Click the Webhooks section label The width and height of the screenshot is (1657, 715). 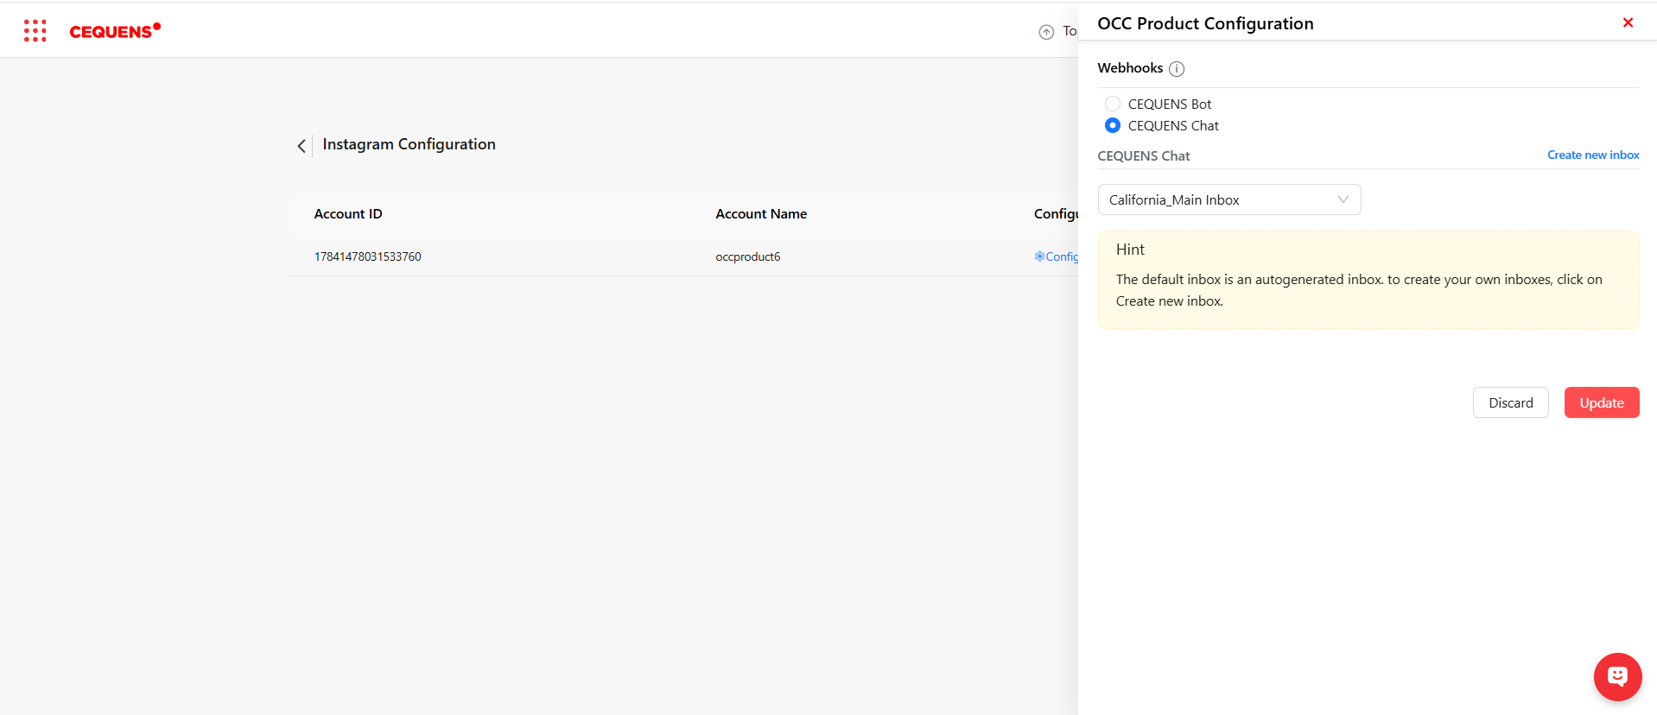(x=1130, y=68)
